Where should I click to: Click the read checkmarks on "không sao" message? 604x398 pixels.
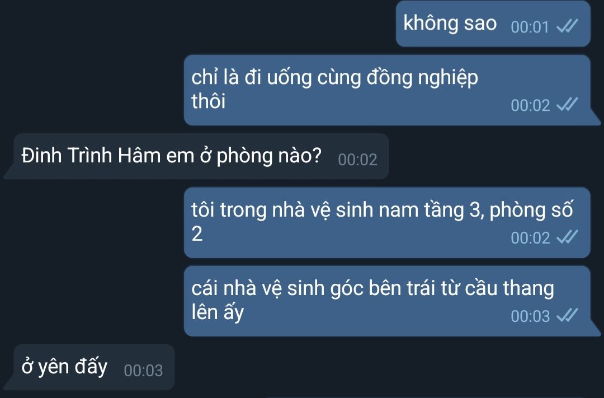(x=568, y=26)
